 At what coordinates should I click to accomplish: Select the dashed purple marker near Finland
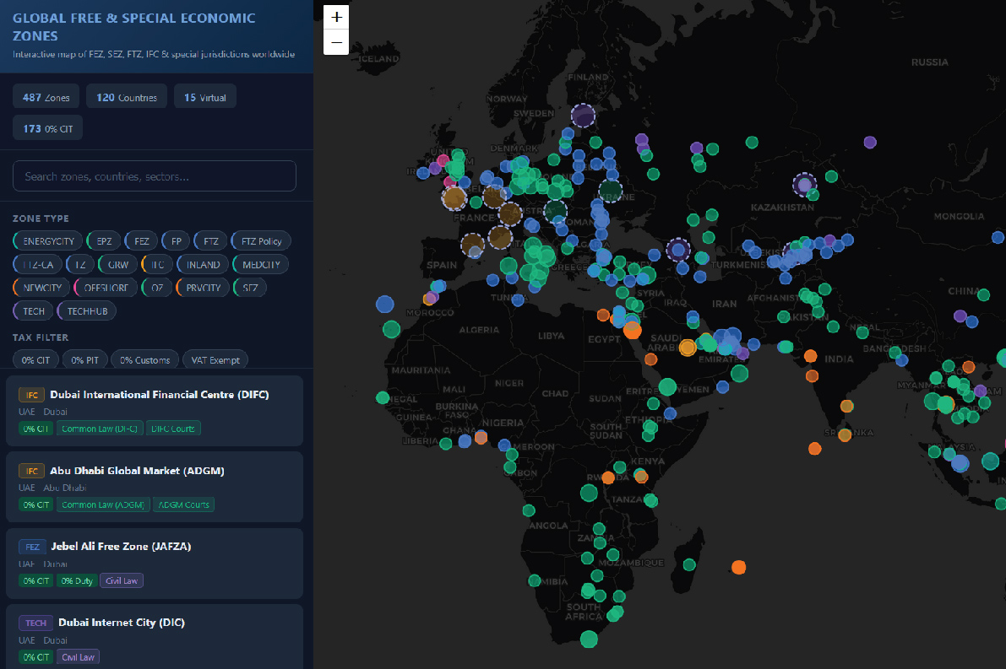(583, 115)
